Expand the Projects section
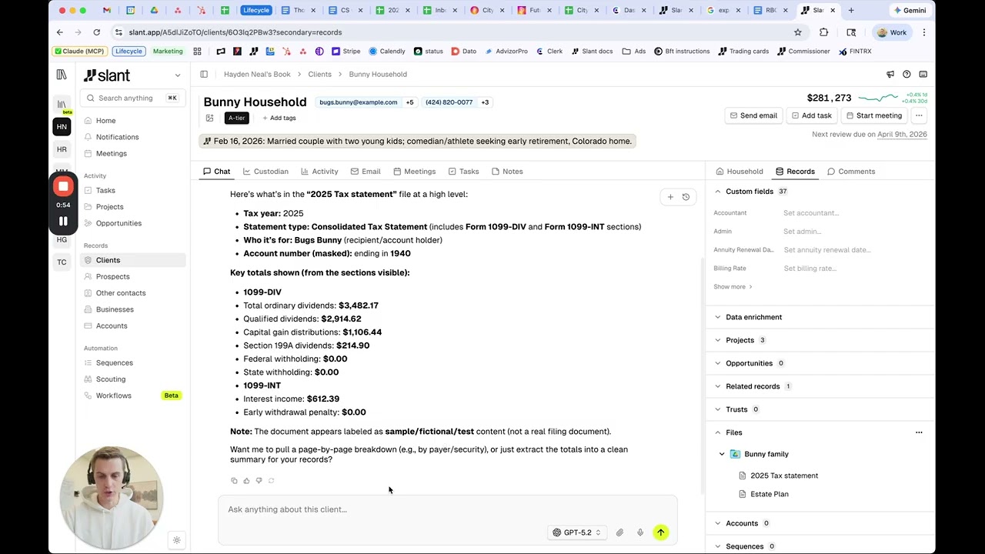The height and width of the screenshot is (554, 985). pyautogui.click(x=718, y=340)
